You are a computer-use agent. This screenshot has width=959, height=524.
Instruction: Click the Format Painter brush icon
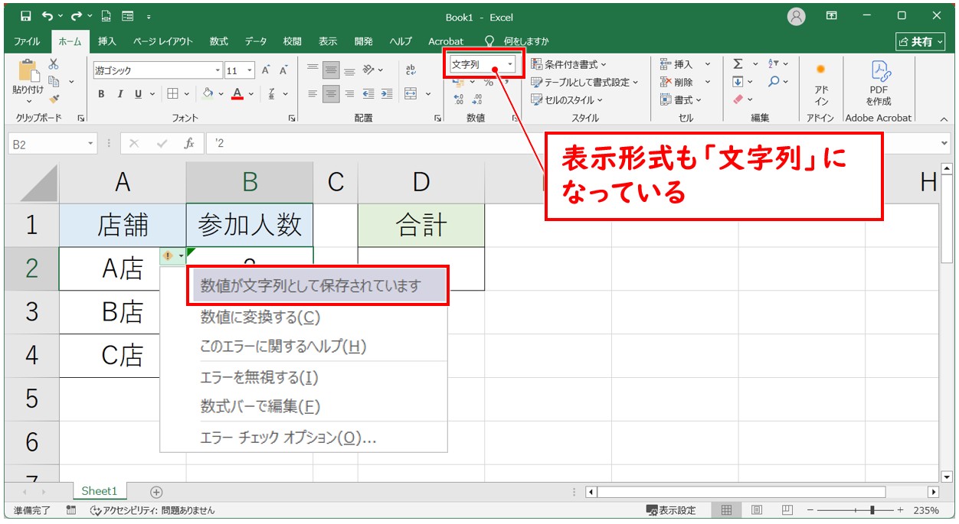pos(54,98)
